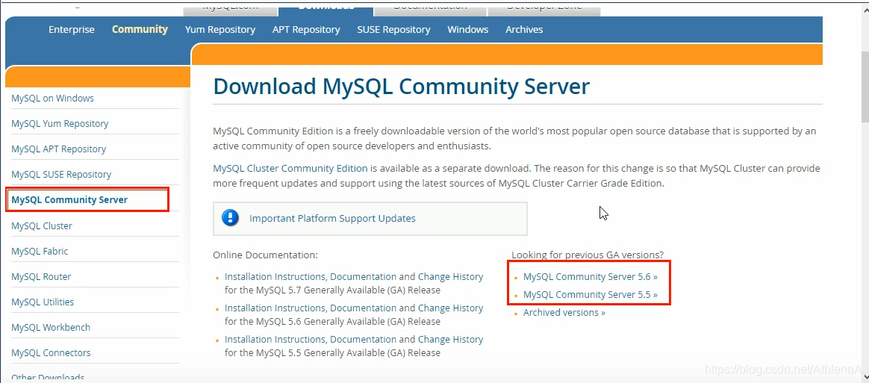Open the Yum Repository menu item
869x383 pixels.
[x=220, y=29]
